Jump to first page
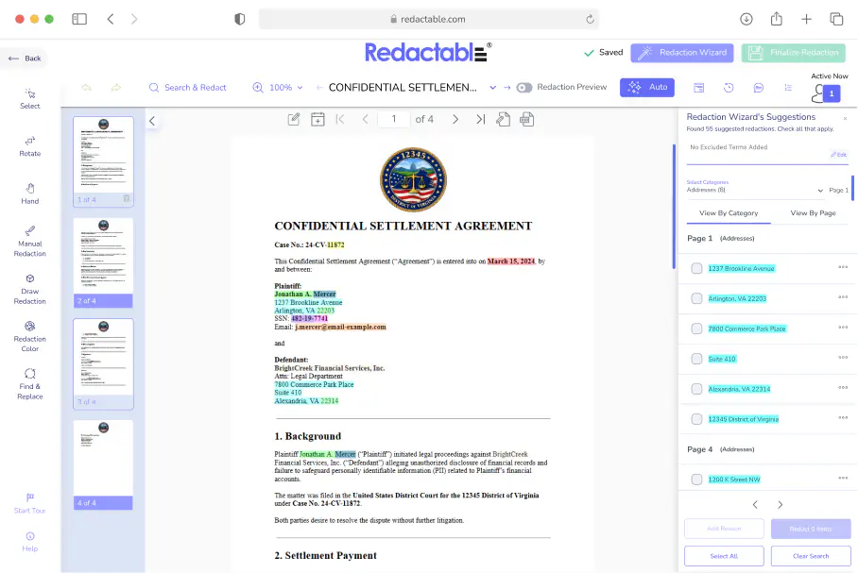 coord(340,119)
